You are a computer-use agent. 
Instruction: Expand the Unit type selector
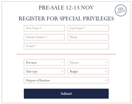(44, 71)
